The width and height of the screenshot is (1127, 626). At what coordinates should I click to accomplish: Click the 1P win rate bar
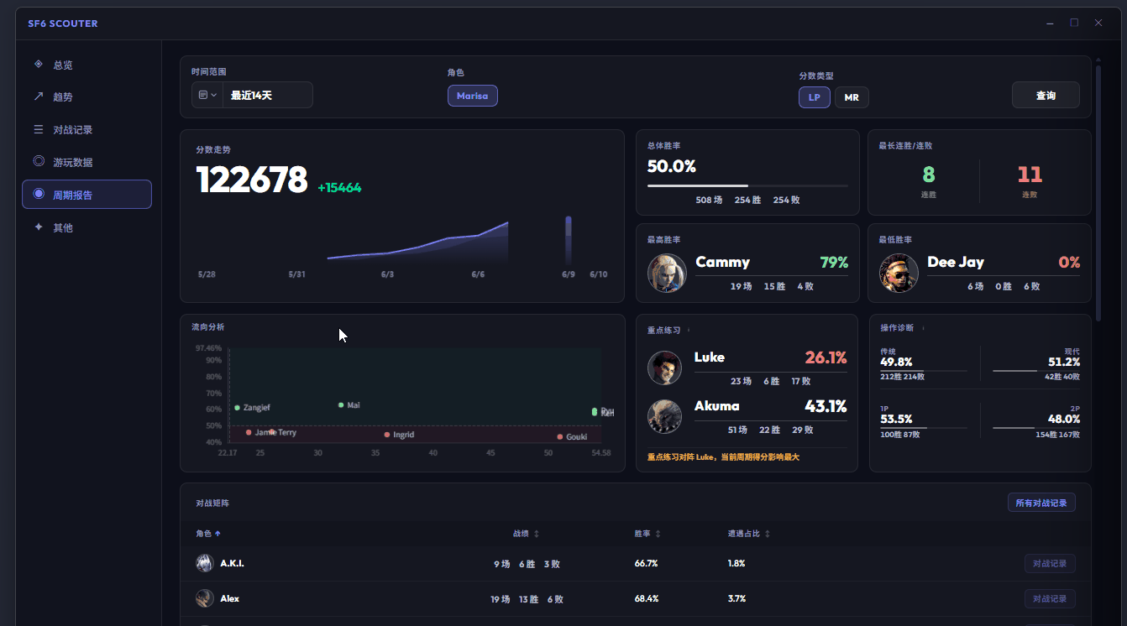[x=924, y=428]
